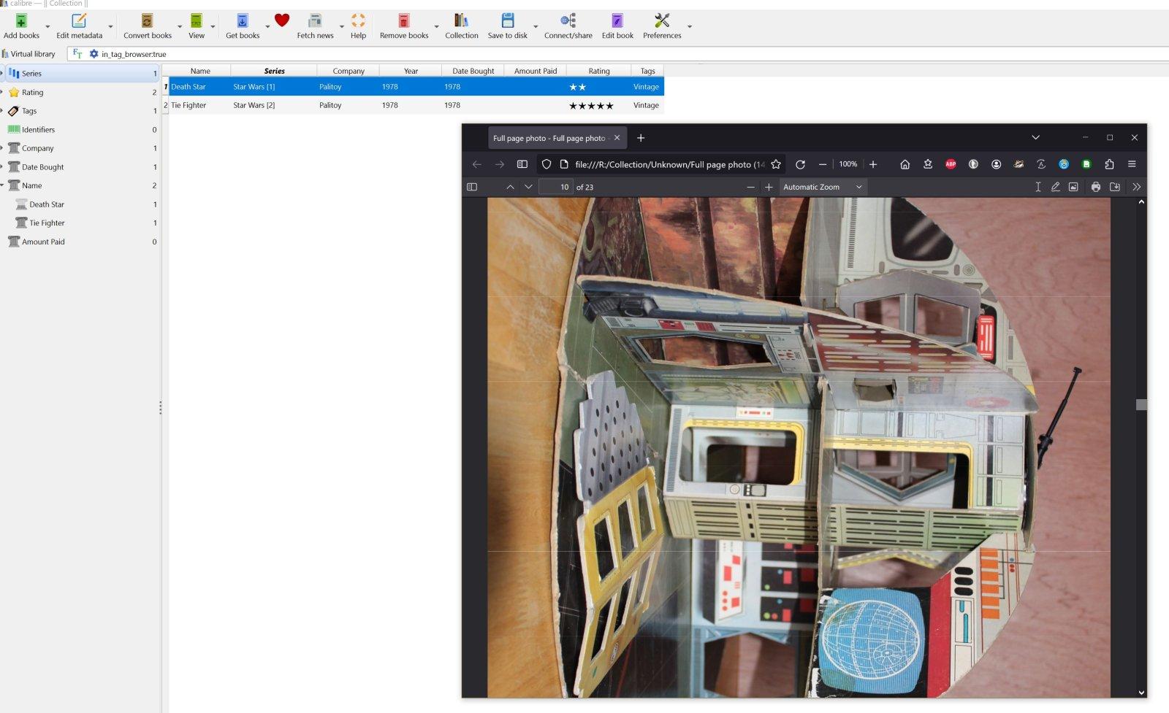Go to next PDF page
The width and height of the screenshot is (1169, 713).
528,187
